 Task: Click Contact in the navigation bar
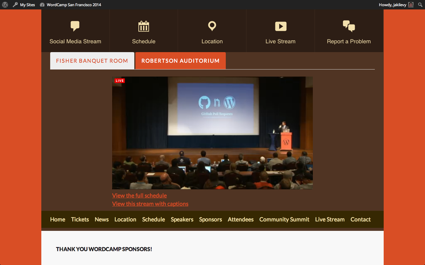pyautogui.click(x=360, y=219)
